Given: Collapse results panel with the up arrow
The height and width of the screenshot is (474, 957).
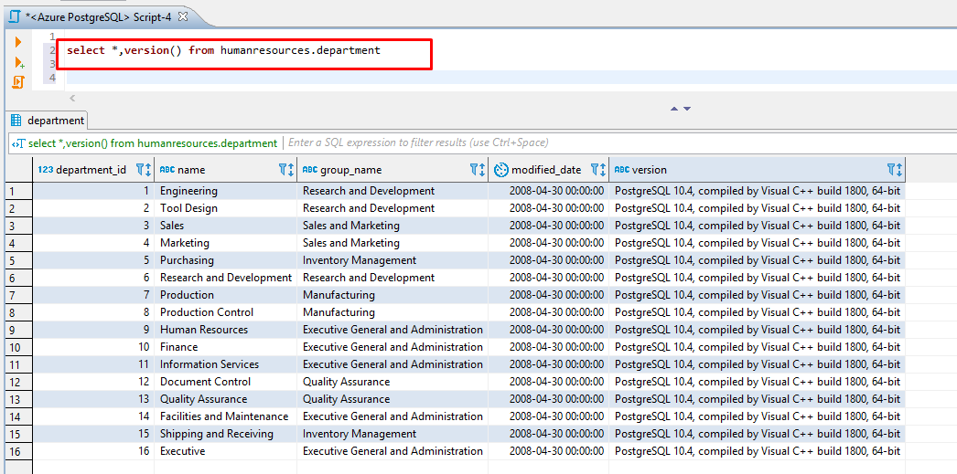Looking at the screenshot, I should [674, 109].
